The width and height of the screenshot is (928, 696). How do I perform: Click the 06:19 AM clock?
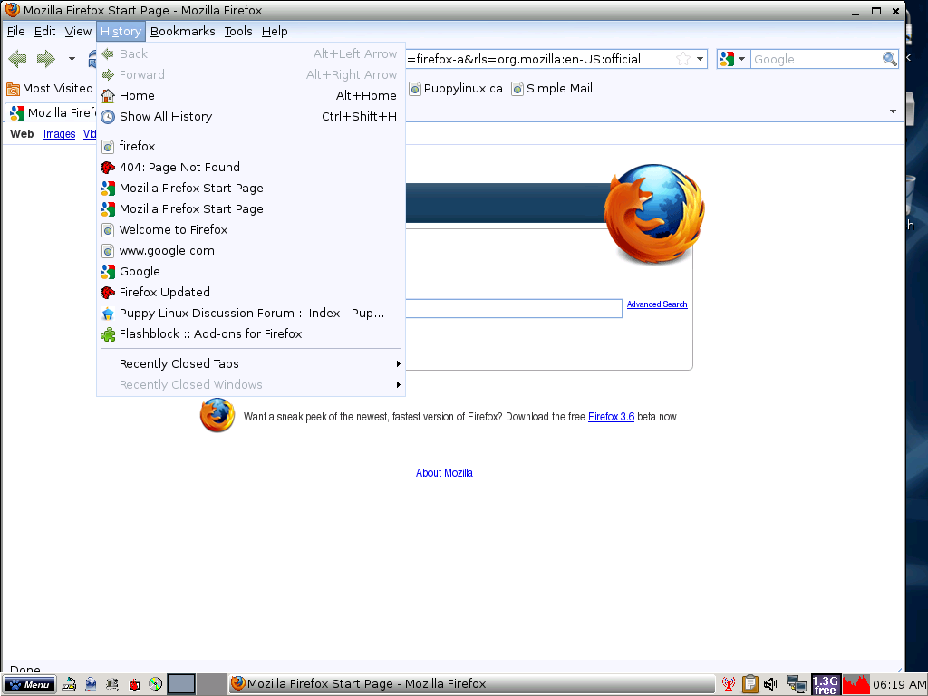(899, 685)
